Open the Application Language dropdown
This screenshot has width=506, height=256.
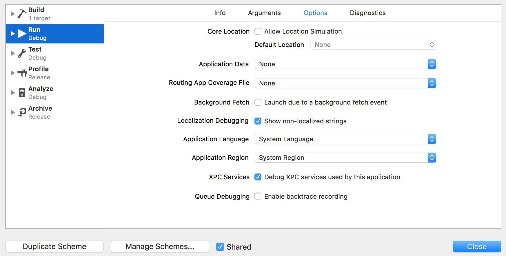[345, 139]
